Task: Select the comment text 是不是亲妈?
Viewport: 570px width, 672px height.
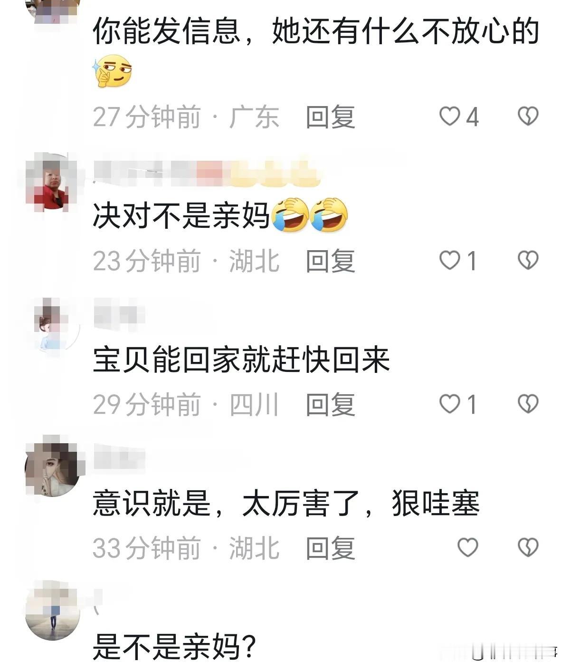Action: click(175, 646)
